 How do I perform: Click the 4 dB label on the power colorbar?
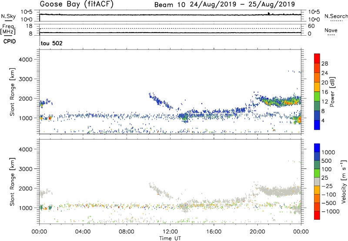click(323, 120)
